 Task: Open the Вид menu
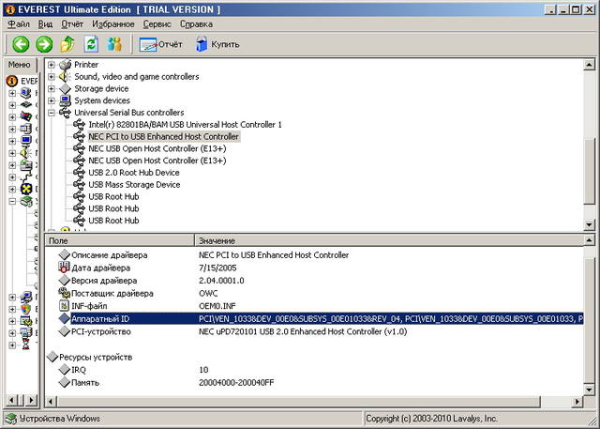[x=45, y=24]
